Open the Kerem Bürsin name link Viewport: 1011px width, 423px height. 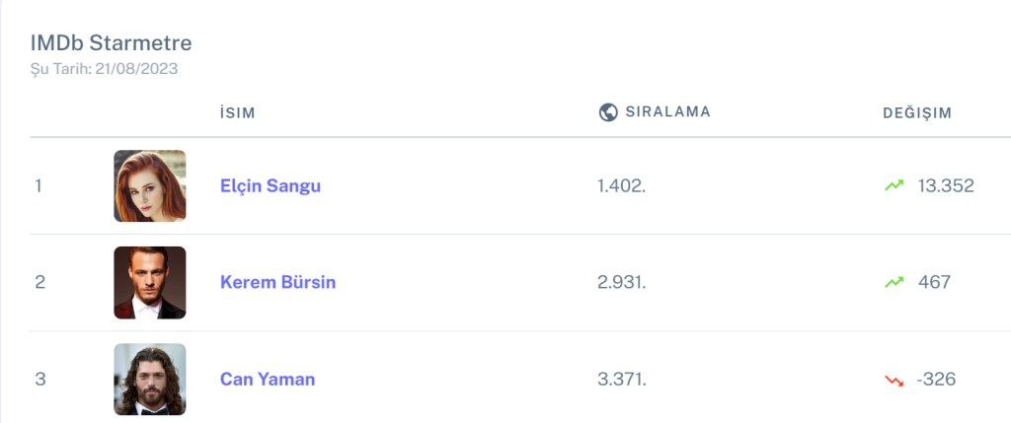pyautogui.click(x=277, y=282)
